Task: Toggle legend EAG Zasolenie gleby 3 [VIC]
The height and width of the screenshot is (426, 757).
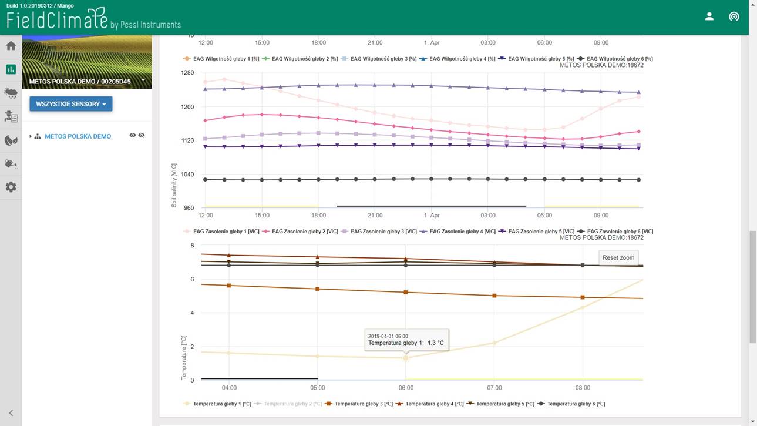Action: pos(378,232)
